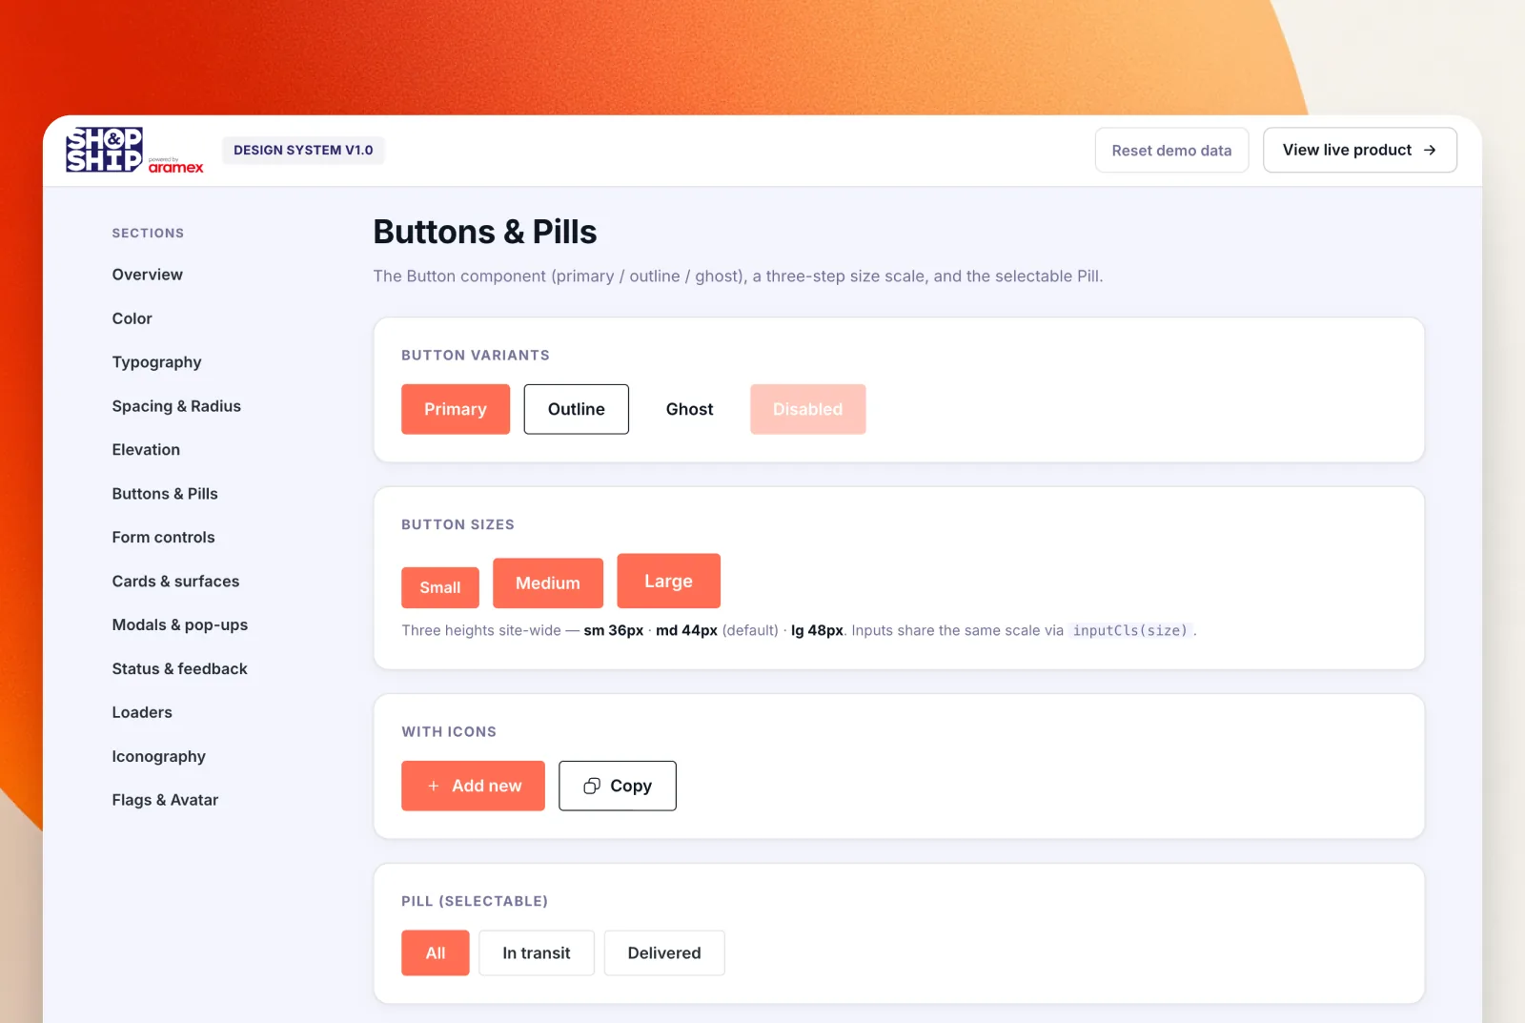The width and height of the screenshot is (1525, 1023).
Task: Toggle the In transit pill
Action: [x=537, y=952]
